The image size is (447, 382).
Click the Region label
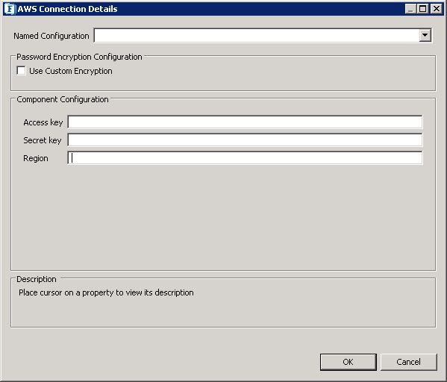[36, 158]
